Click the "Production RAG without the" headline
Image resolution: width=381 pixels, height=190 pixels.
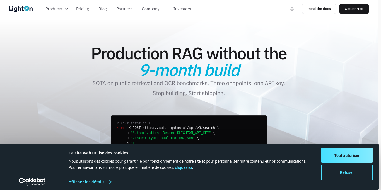[x=189, y=53]
